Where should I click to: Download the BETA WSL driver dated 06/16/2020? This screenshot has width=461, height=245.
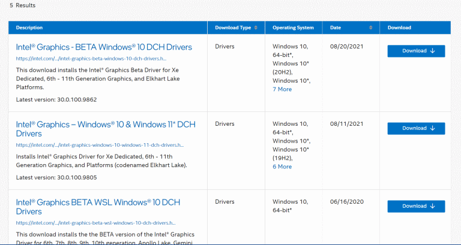416,206
